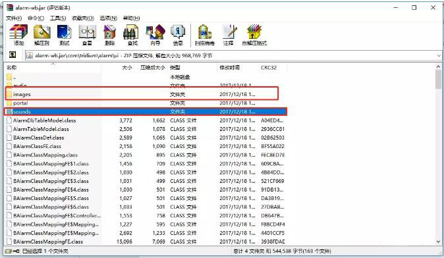
Task: Select BAlarmClassMappingFE$5.class file
Action: tap(146, 198)
